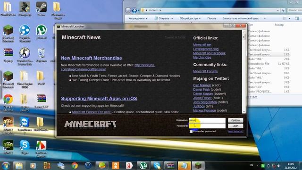The width and height of the screenshot is (302, 170).
Task: Open the Windows Start orb
Action: (x=6, y=166)
